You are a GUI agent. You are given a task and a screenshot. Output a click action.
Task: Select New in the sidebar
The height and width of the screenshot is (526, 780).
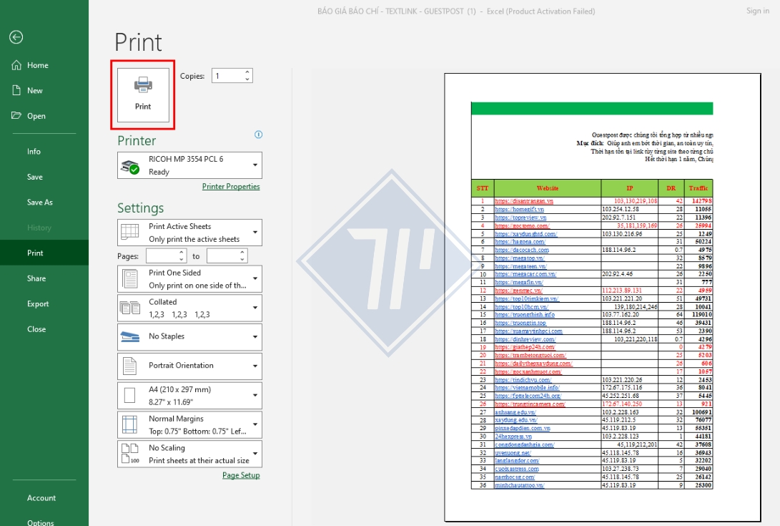tap(44, 91)
